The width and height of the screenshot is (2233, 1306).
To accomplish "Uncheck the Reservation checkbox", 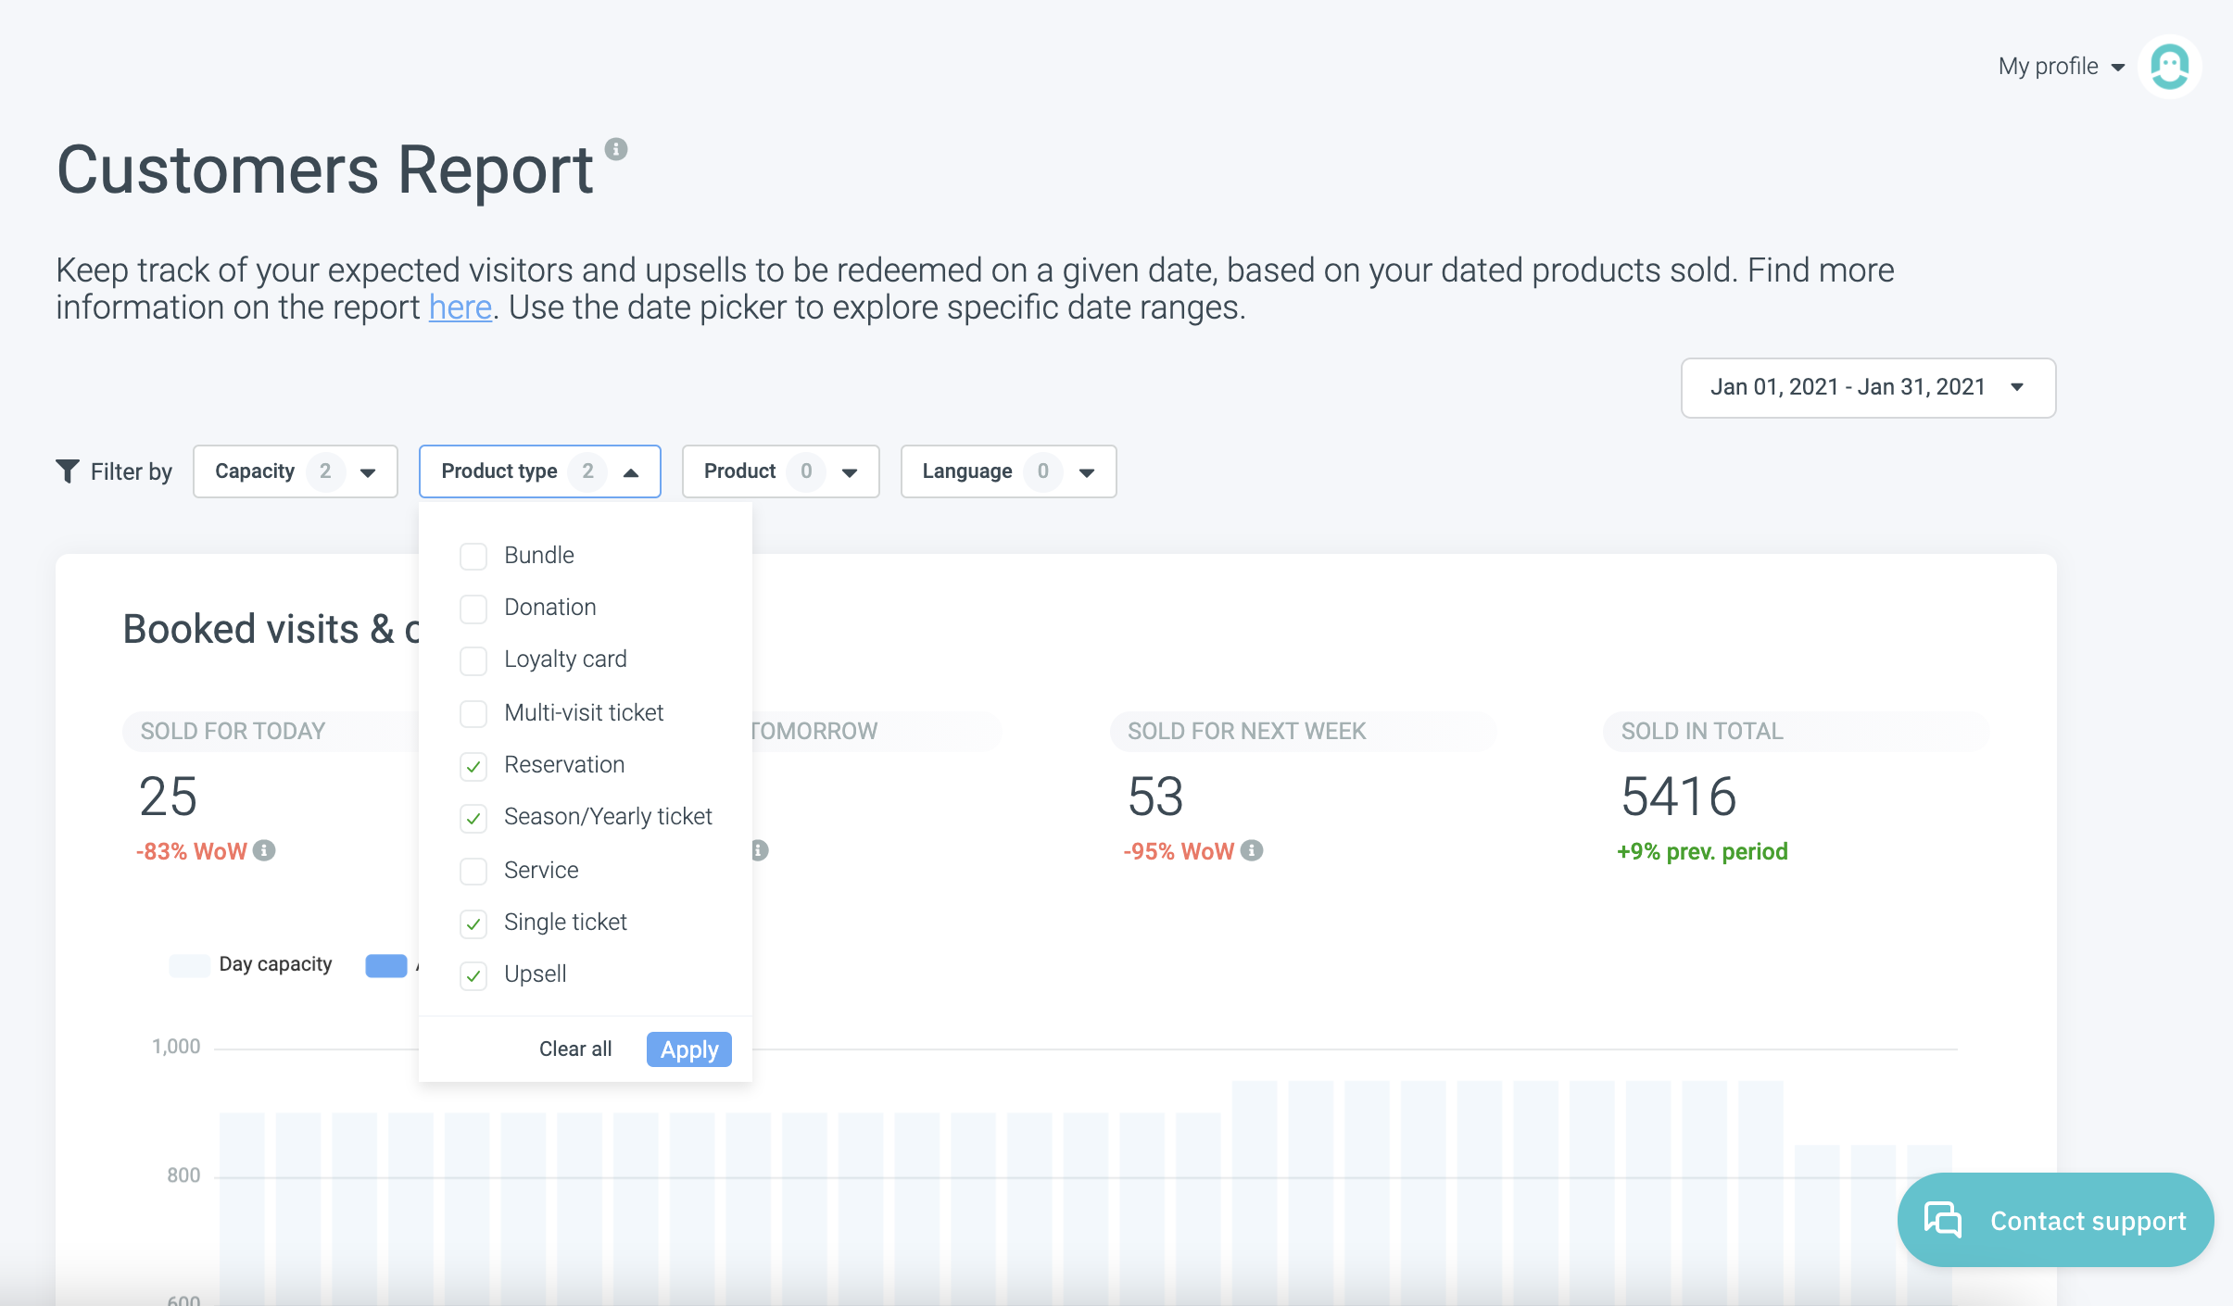I will (473, 766).
